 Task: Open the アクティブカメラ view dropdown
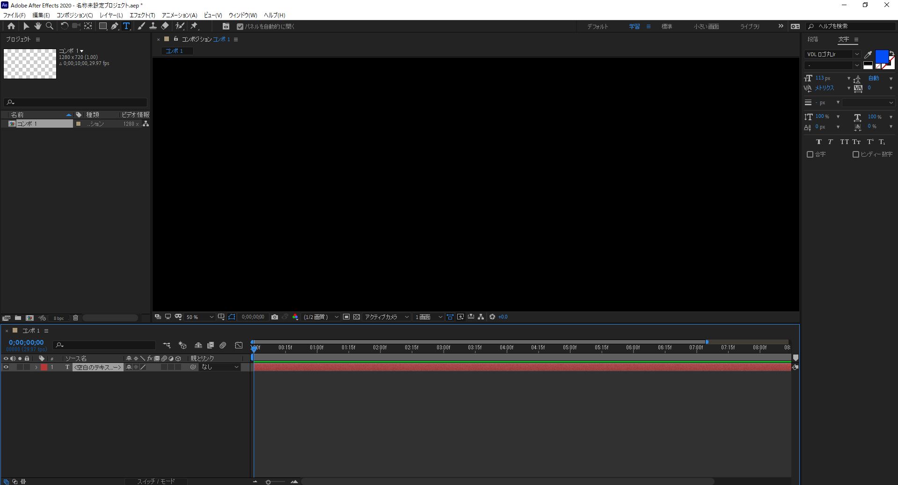(387, 317)
